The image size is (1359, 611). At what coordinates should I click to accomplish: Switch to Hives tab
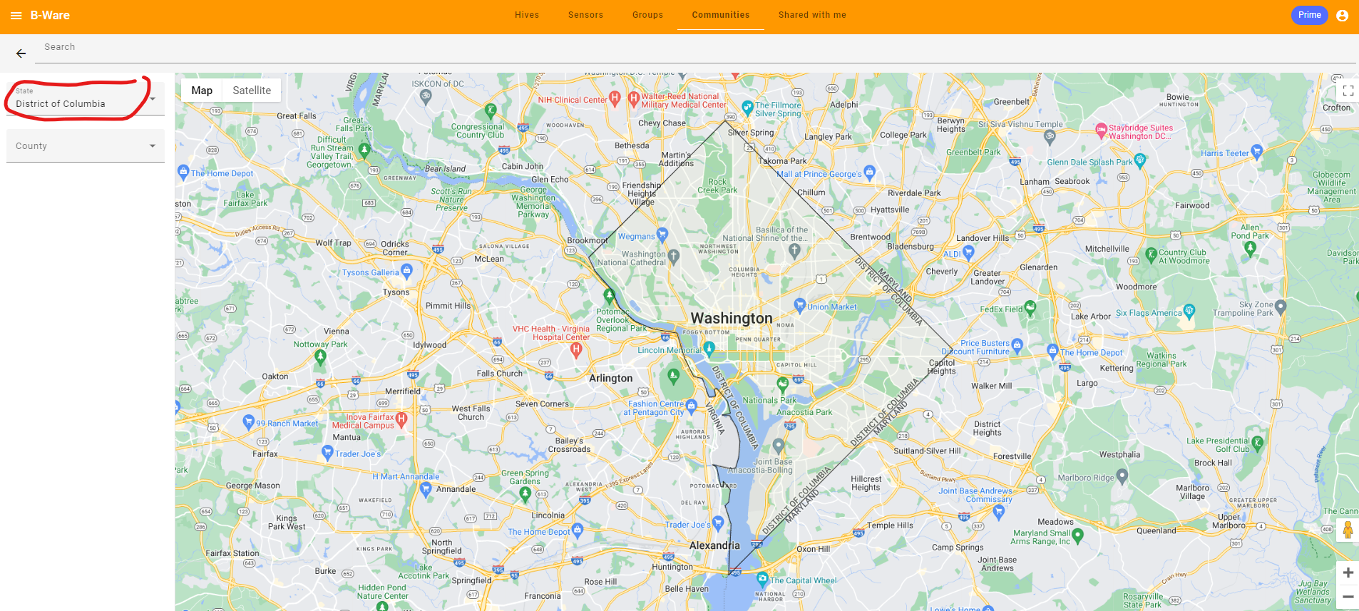(x=527, y=15)
